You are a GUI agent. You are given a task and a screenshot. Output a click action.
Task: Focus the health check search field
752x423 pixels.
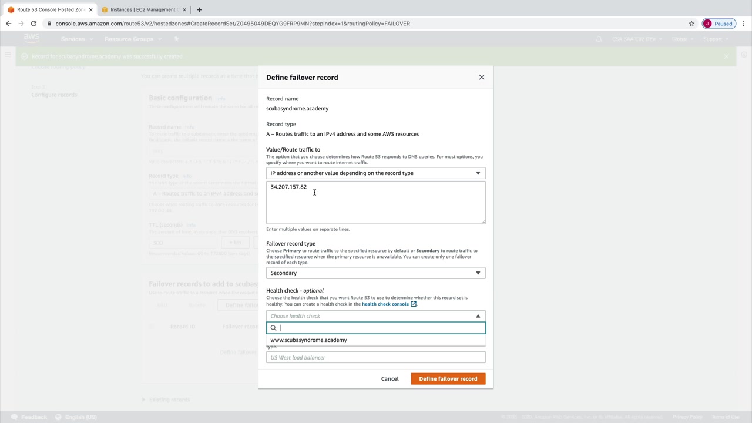pos(376,328)
